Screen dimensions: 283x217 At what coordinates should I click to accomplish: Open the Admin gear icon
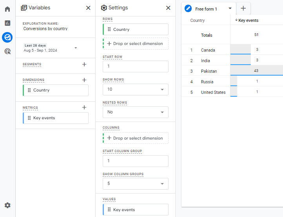tap(7, 205)
